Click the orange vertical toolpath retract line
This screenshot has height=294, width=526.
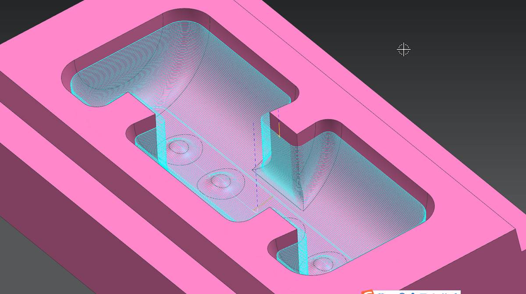pyautogui.click(x=279, y=129)
